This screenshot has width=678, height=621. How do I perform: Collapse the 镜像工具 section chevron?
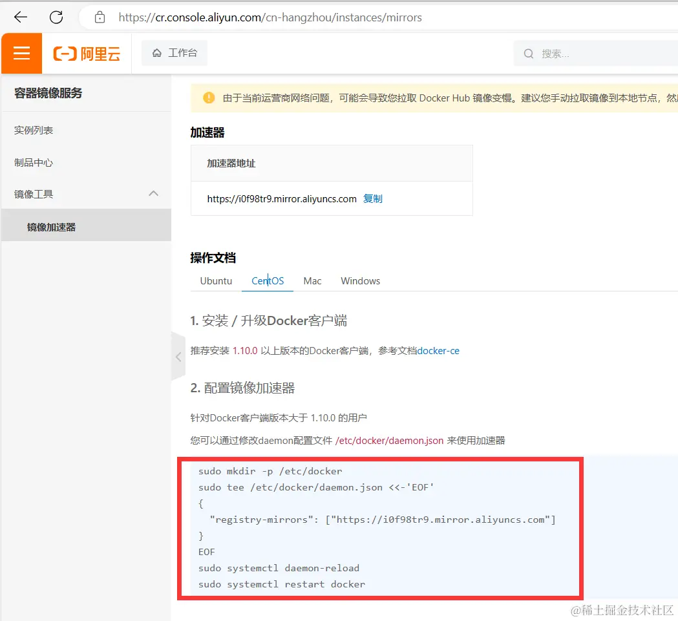(x=153, y=194)
